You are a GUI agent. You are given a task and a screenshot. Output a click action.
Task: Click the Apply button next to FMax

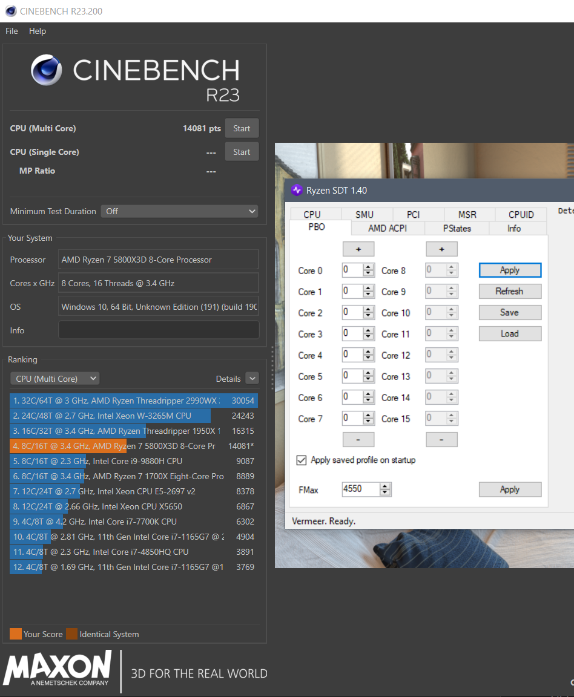510,489
